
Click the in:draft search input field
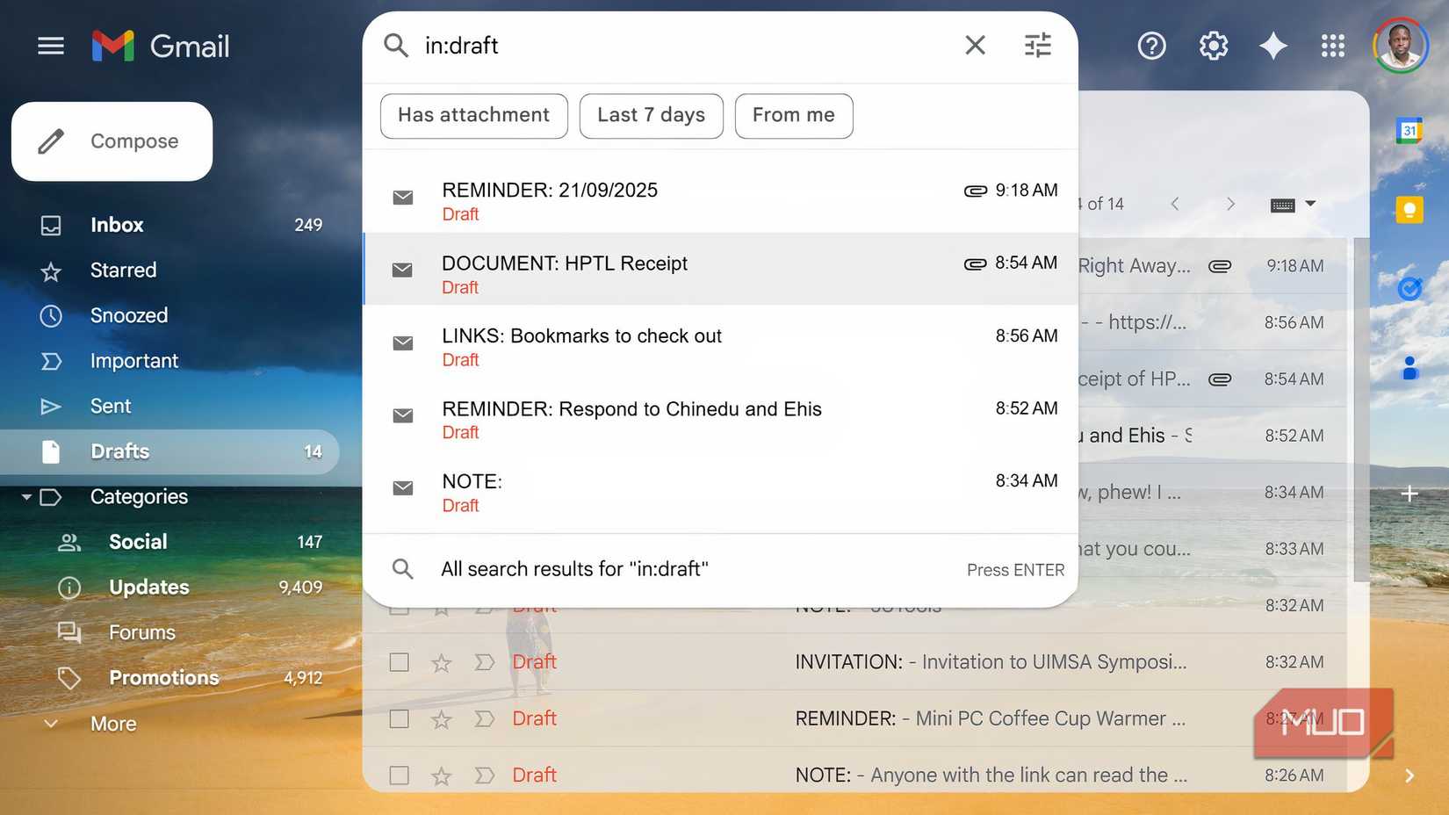[x=685, y=46]
